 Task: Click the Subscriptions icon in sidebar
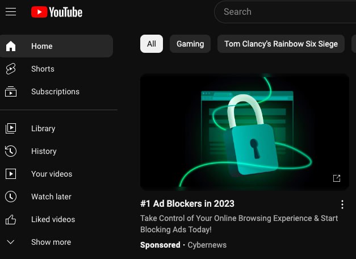(x=11, y=91)
